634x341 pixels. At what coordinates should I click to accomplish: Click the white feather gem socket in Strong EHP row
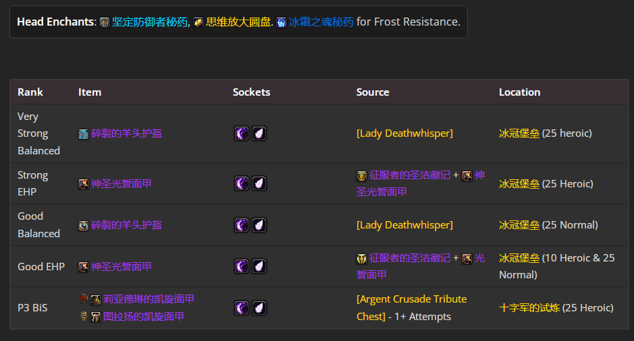pos(259,183)
